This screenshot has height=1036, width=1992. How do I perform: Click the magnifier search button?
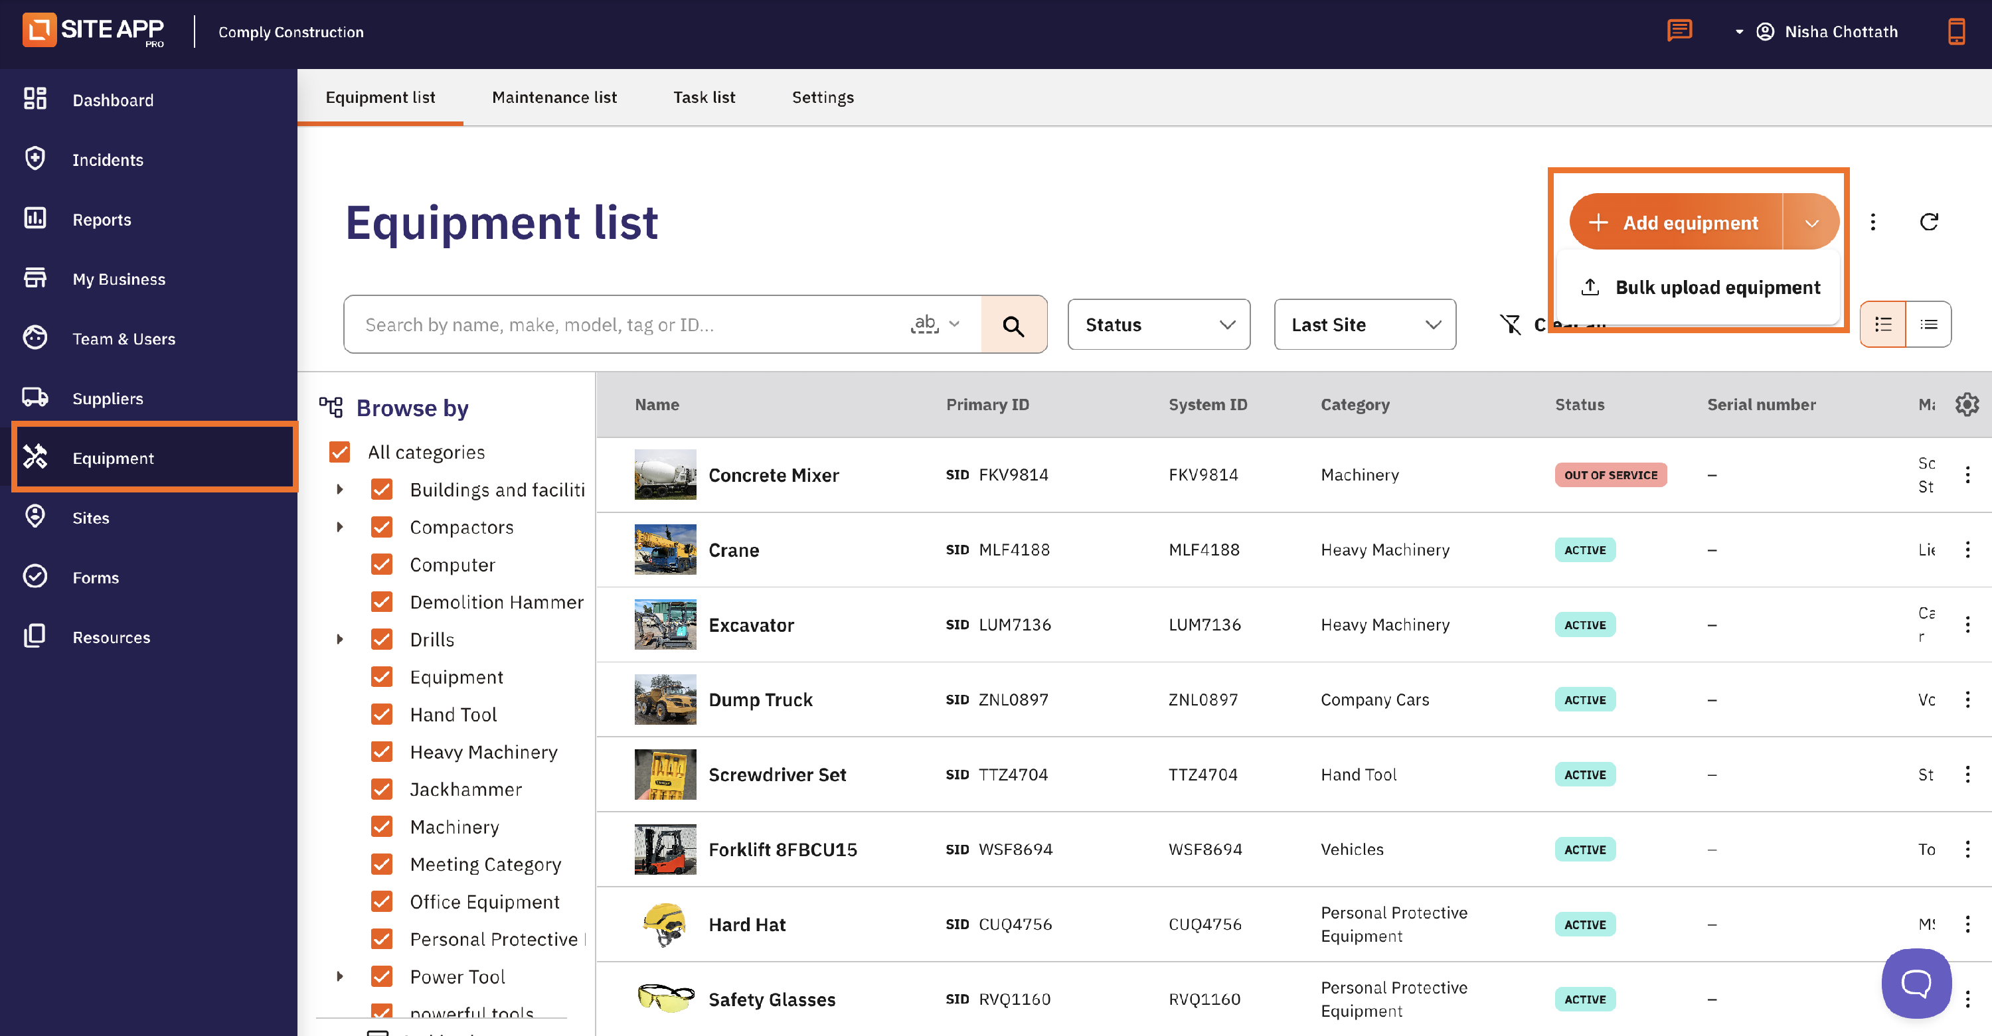point(1013,325)
